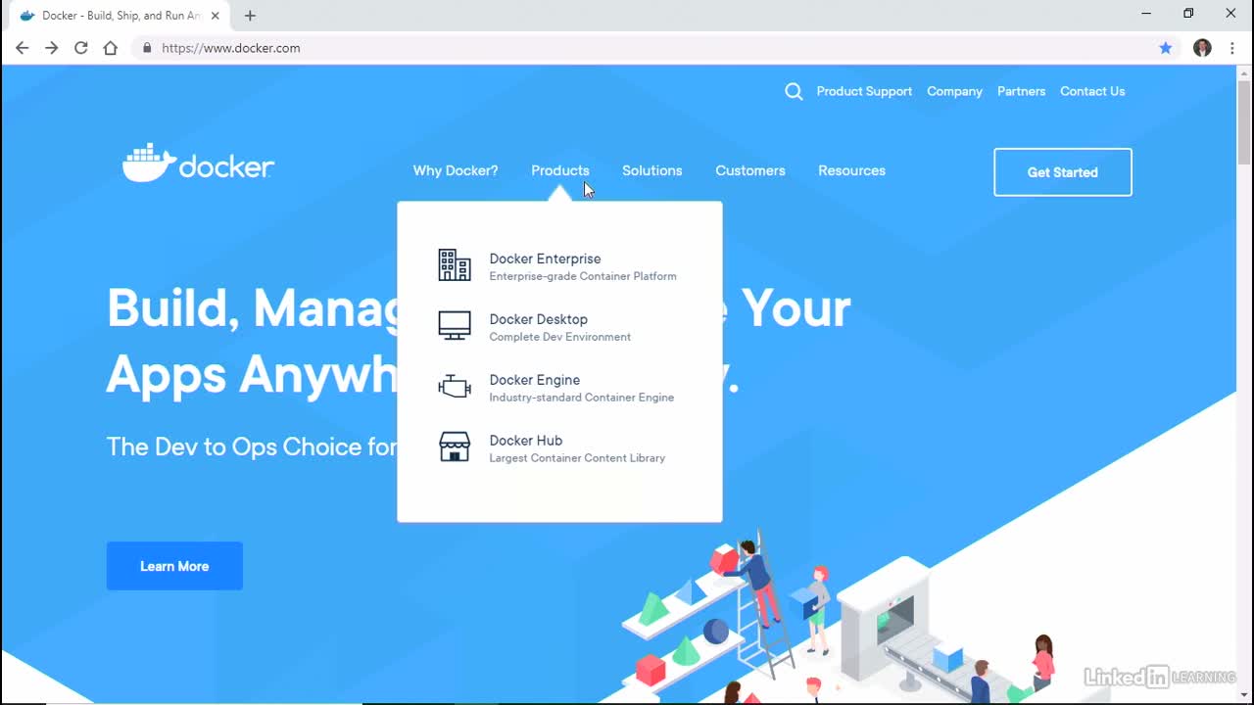Click 'Largest Container Content Library' subtitle
The image size is (1254, 705).
click(577, 458)
